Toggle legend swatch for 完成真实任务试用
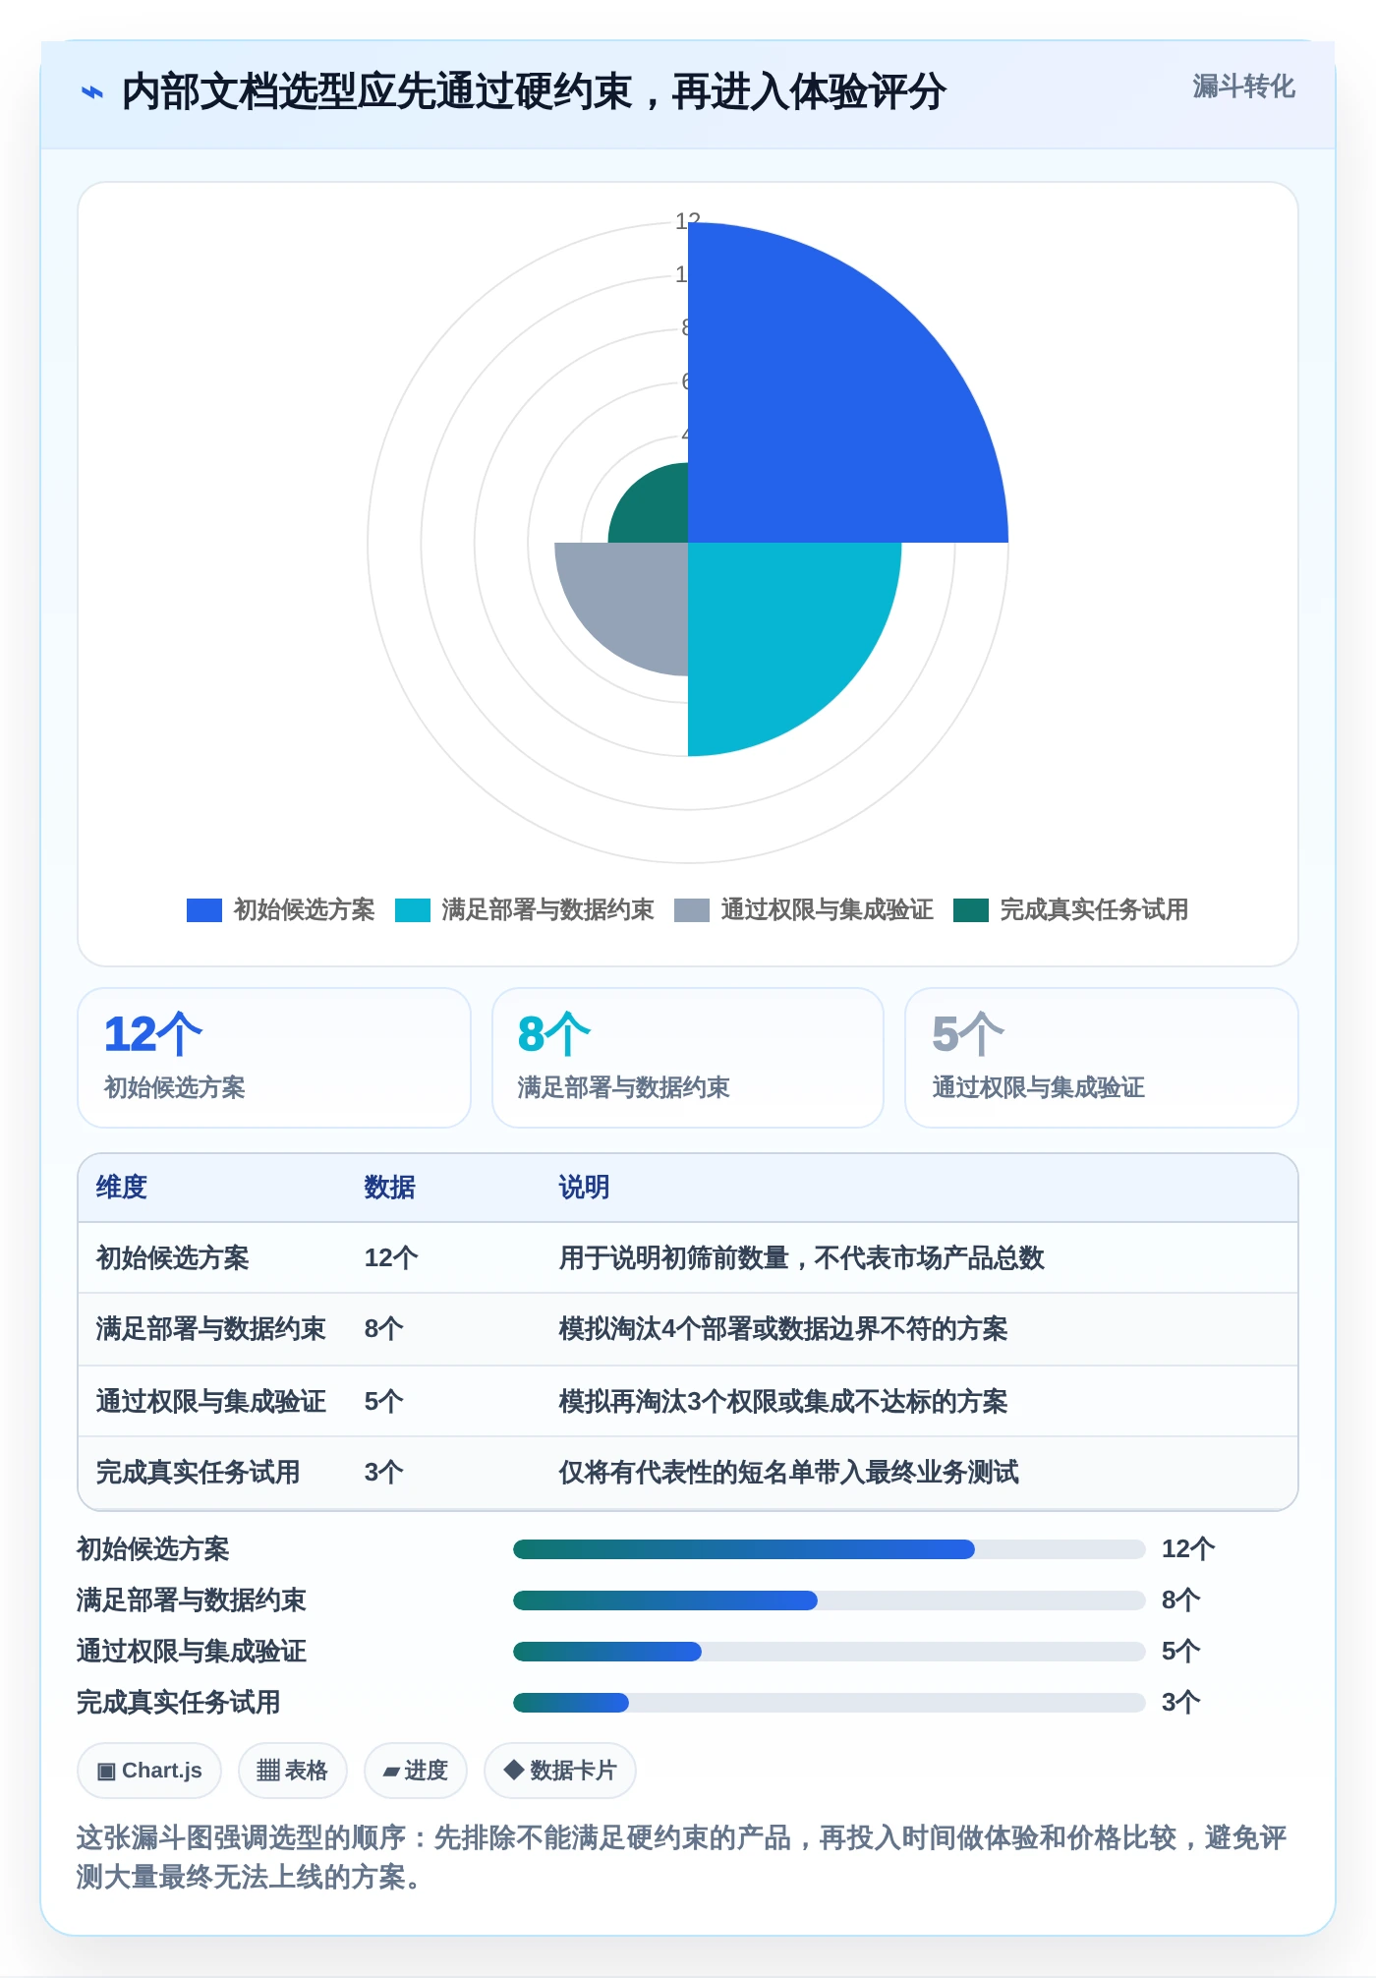This screenshot has width=1376, height=1978. [971, 910]
